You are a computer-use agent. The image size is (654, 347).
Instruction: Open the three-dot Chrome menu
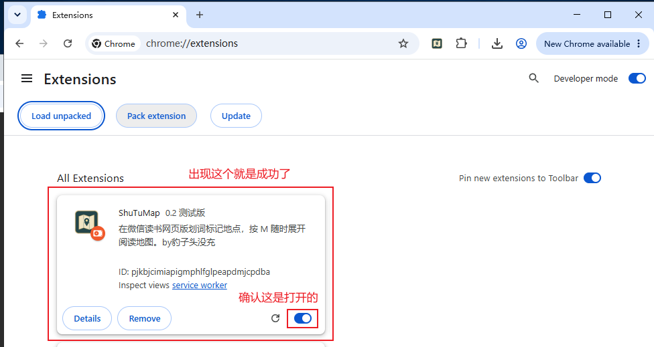[639, 43]
